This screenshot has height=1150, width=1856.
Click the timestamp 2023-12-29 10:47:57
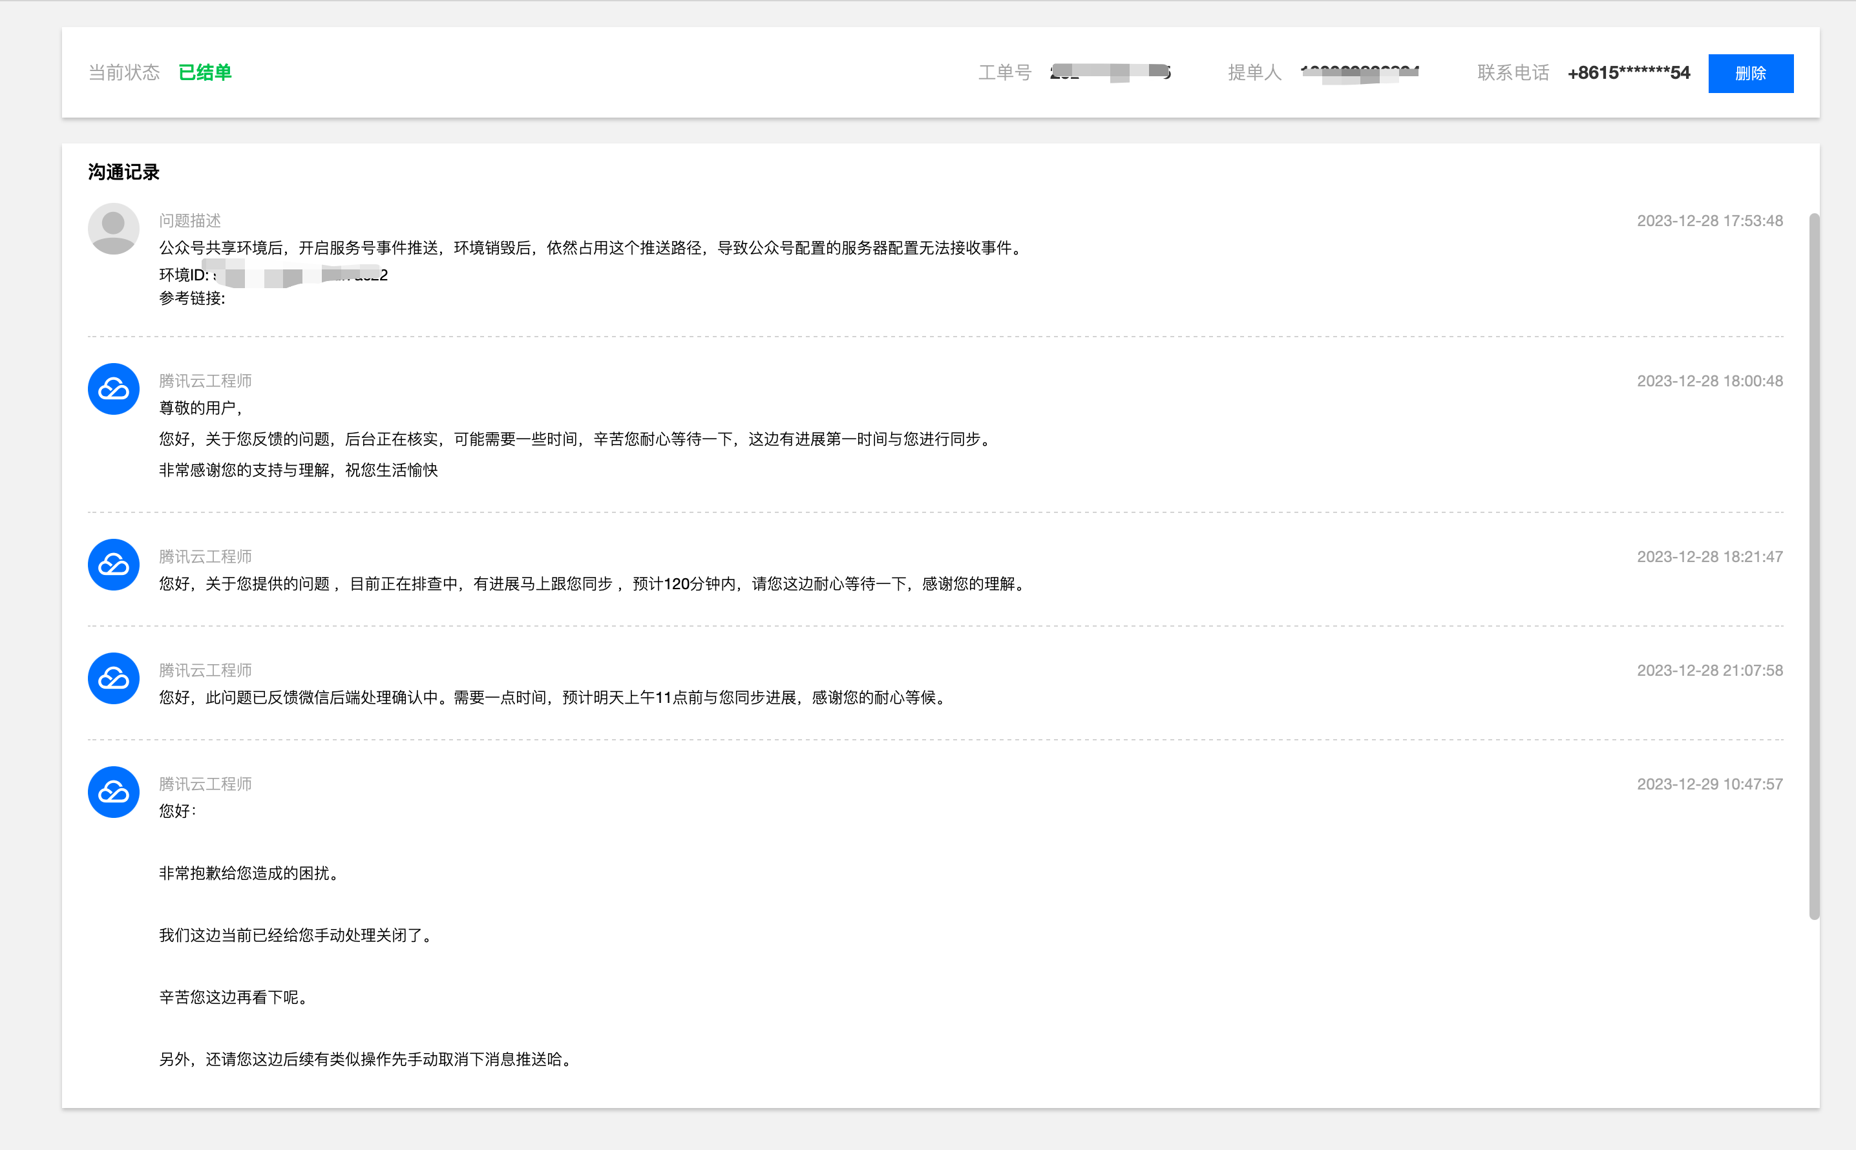pos(1709,784)
